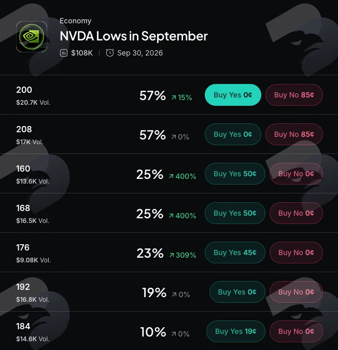Buy No 85¢ for the 208 outcome

(294, 134)
